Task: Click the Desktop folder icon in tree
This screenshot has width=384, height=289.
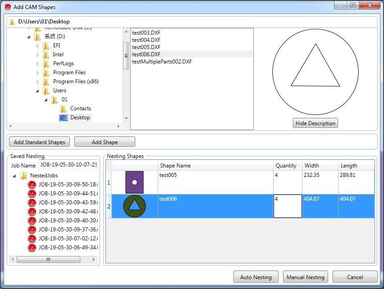Action: click(64, 117)
